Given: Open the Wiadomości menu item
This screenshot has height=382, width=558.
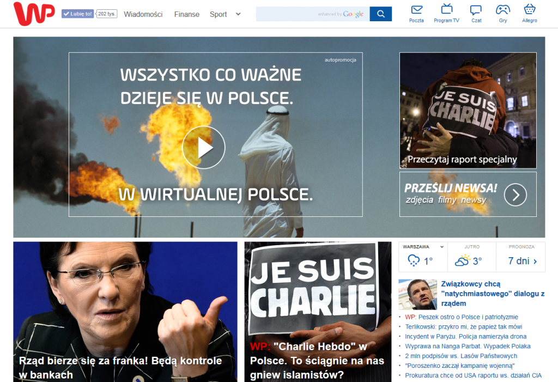Looking at the screenshot, I should 143,14.
